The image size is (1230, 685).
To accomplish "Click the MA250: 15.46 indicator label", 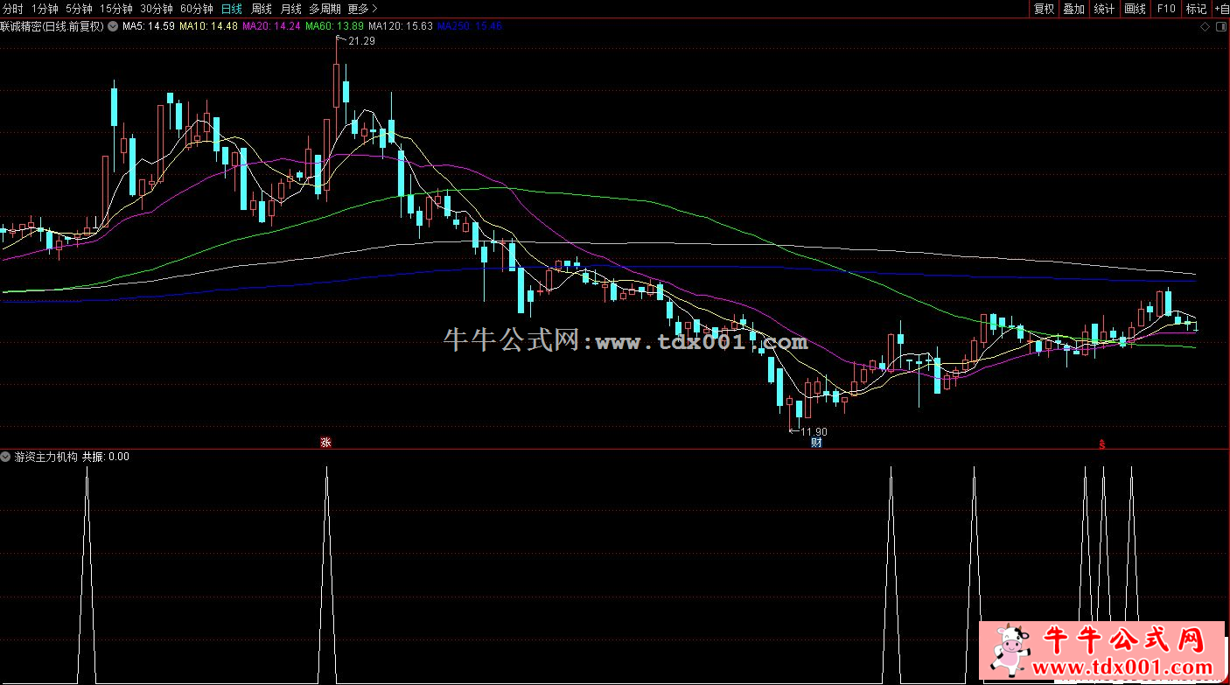I will tap(470, 26).
